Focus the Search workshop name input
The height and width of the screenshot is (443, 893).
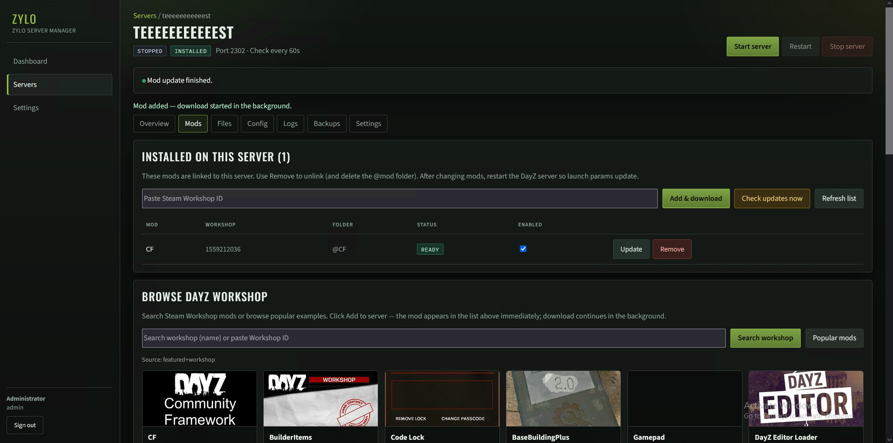click(434, 338)
